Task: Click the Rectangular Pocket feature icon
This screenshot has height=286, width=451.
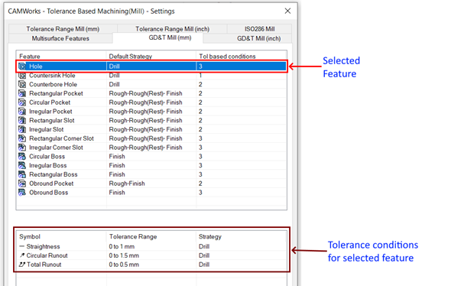Action: tap(22, 93)
